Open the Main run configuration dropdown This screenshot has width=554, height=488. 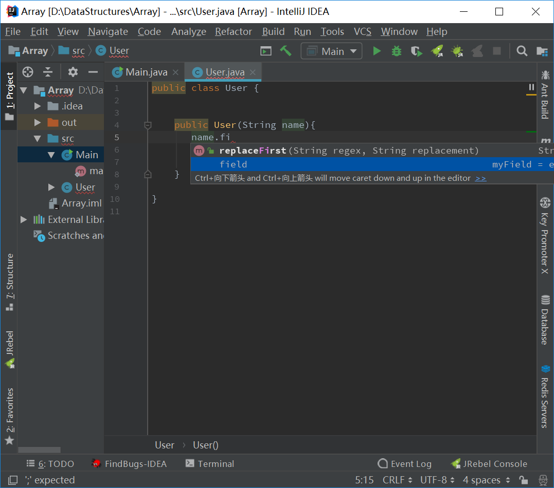(332, 51)
